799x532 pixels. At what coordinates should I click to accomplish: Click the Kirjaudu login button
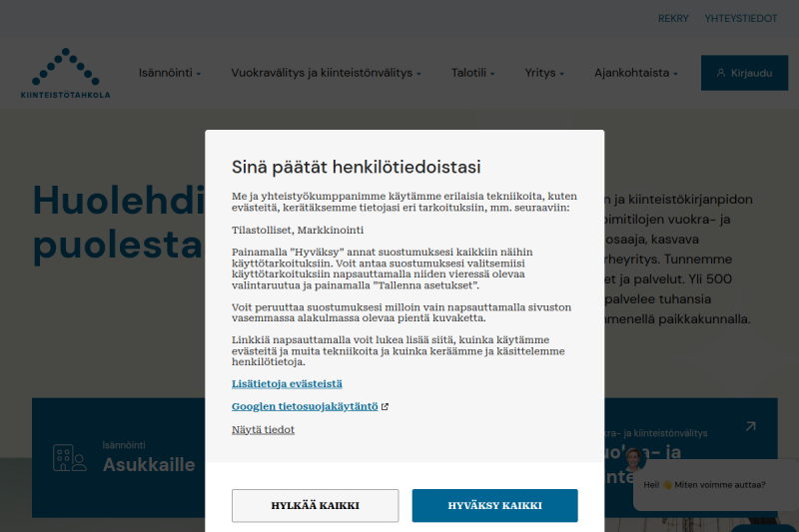point(744,73)
